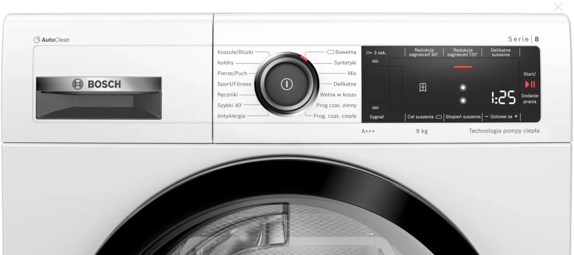This screenshot has width=574, height=255.
Task: Click the AutoClean logo icon
Action: [37, 40]
